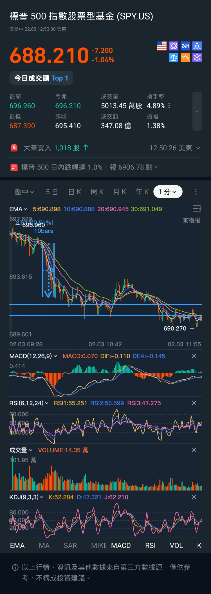Tap the 振幅 1.38% value
This screenshot has height=594, width=211.
tap(156, 126)
